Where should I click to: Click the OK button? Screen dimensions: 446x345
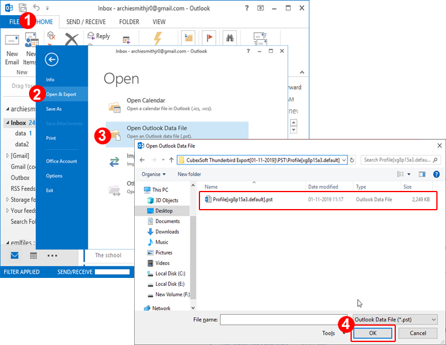pyautogui.click(x=373, y=333)
